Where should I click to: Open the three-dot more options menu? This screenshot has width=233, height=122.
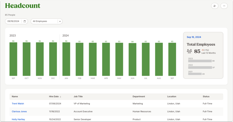coord(224,6)
